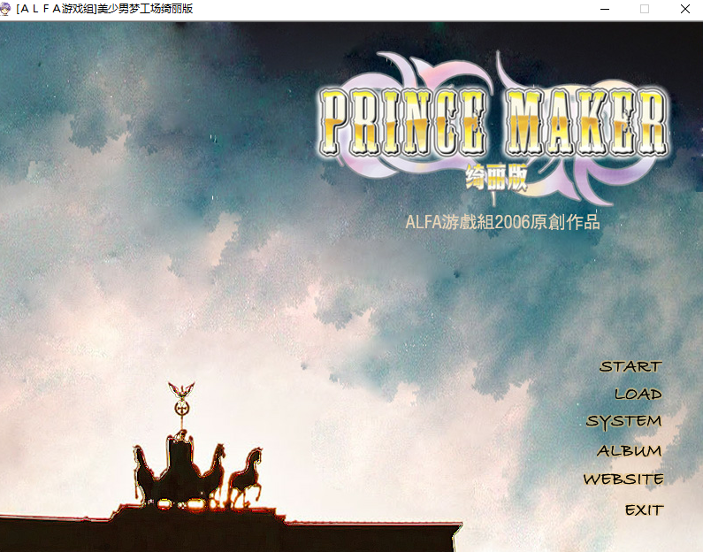Click the maximize window button
703x552 pixels.
coord(645,9)
